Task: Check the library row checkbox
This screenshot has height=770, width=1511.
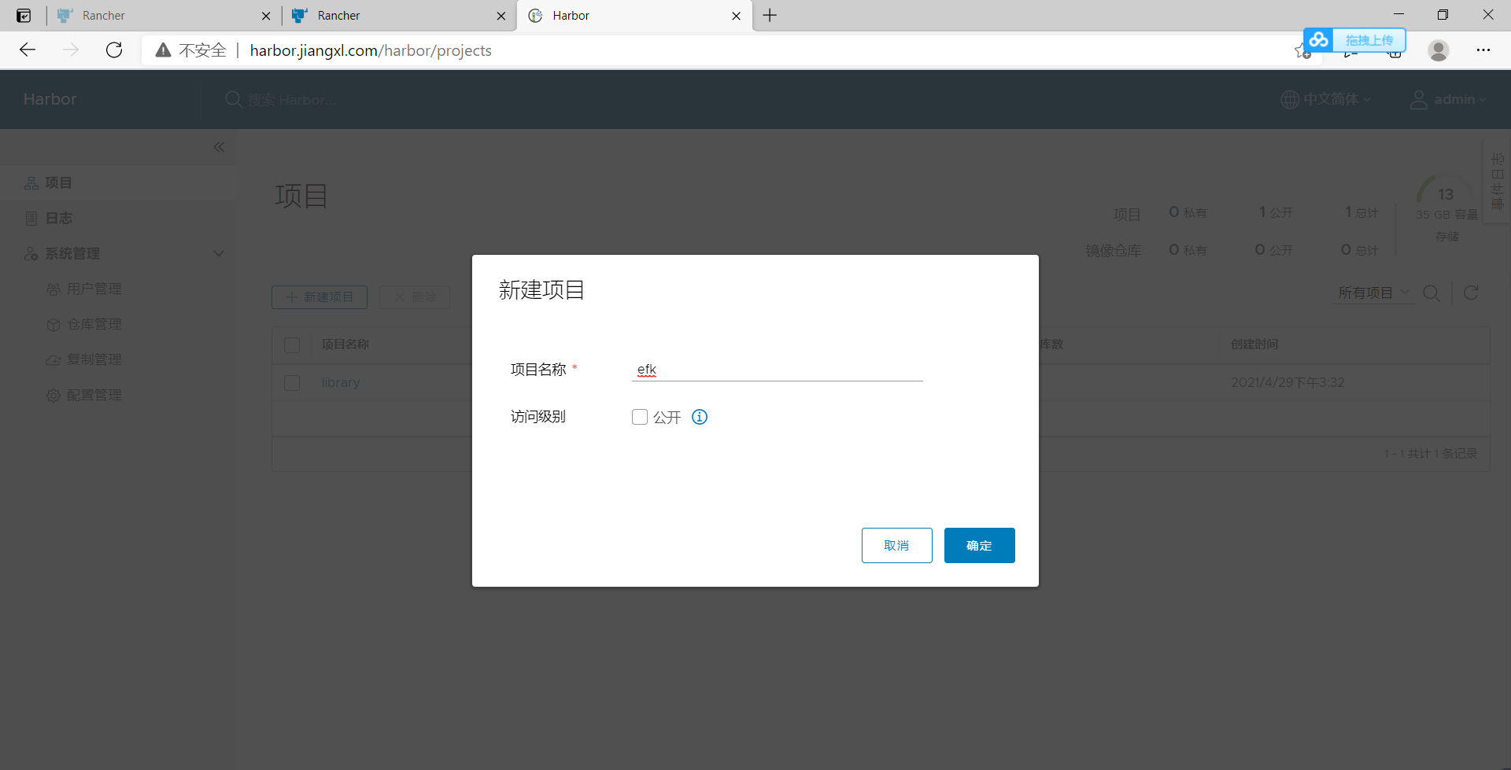Action: 292,383
